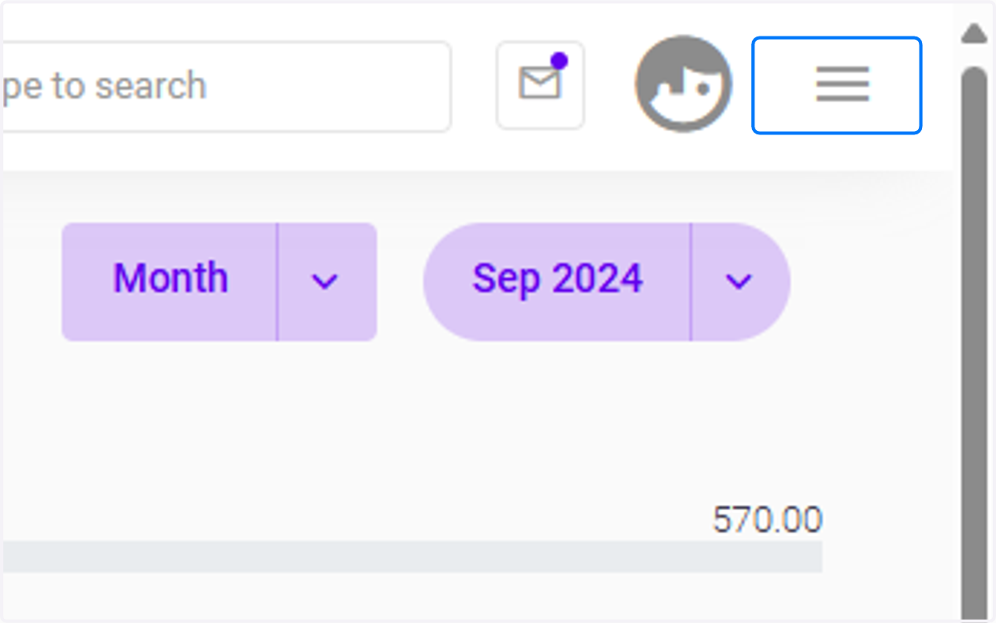The width and height of the screenshot is (996, 623).
Task: Toggle the main navigation menu
Action: (x=837, y=85)
